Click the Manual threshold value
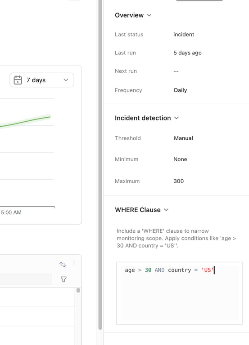Screen dimensions: 249x345 tap(184, 138)
